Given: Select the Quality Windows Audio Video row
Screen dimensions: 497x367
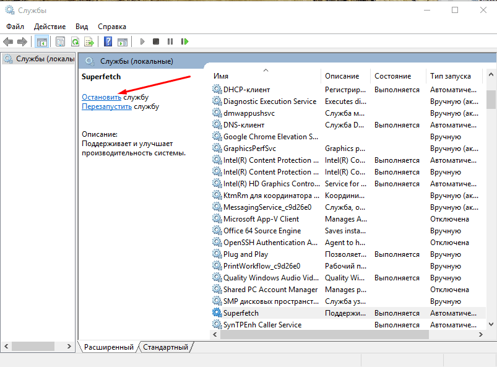Looking at the screenshot, I should coord(348,278).
